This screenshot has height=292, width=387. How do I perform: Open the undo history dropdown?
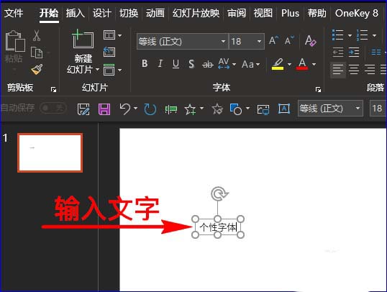(135, 109)
